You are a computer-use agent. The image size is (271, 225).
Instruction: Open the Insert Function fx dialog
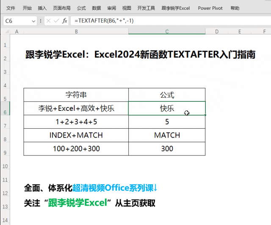click(x=65, y=21)
